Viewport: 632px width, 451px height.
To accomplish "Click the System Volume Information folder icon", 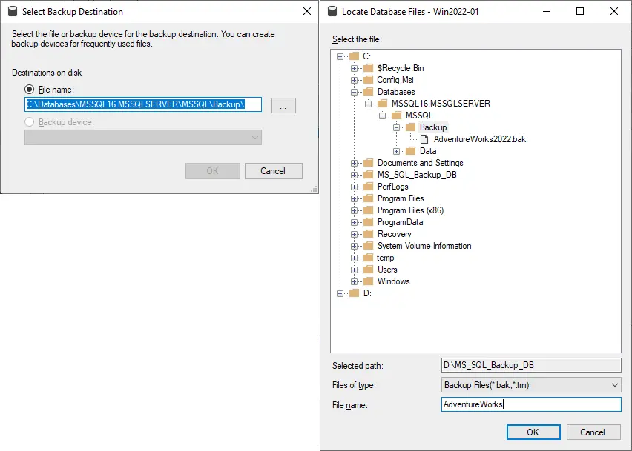I will 369,246.
